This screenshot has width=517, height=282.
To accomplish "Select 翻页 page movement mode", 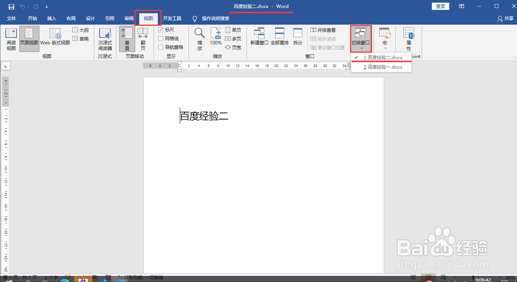I will pos(143,38).
